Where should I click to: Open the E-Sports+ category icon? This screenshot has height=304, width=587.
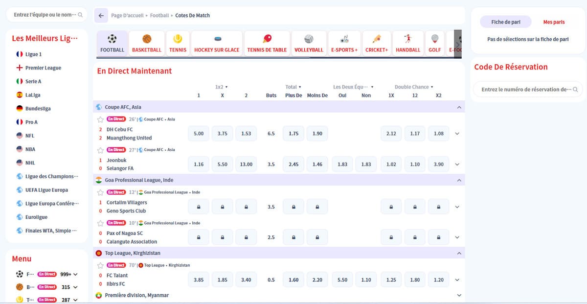coord(344,39)
